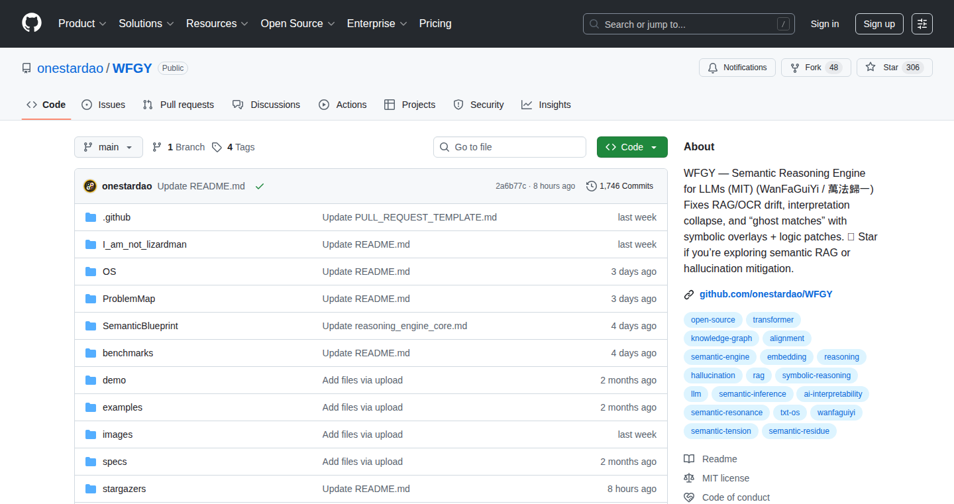Select the rag topic tag
954x504 pixels.
point(759,376)
